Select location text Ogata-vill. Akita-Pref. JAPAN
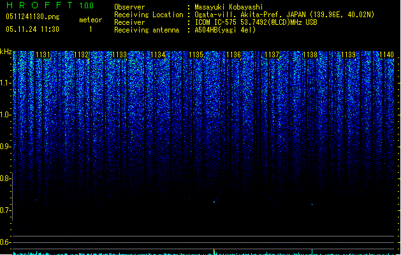The height and width of the screenshot is (255, 401). [x=250, y=15]
